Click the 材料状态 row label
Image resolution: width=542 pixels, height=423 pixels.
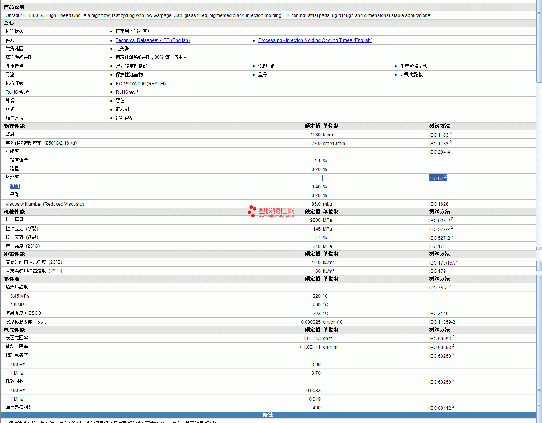point(15,31)
